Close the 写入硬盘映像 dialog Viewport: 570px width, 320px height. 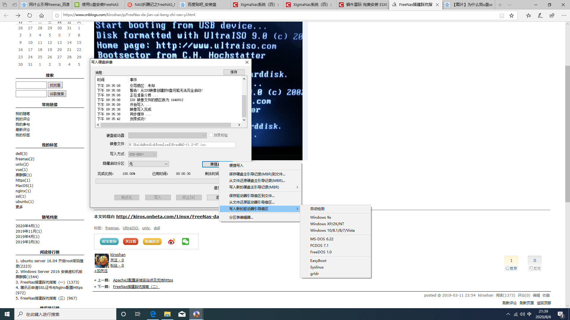coord(247,62)
